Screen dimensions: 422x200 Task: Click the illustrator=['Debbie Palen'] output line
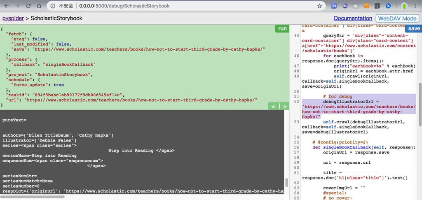40,140
